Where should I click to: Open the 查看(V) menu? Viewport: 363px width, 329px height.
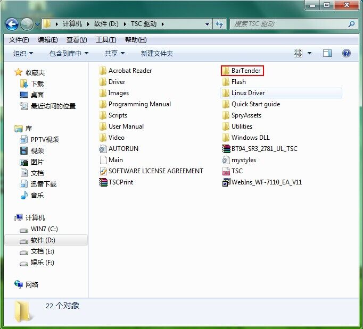77,40
